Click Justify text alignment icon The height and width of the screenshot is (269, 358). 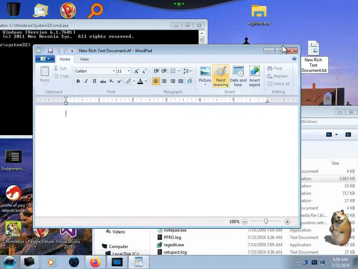[181, 81]
